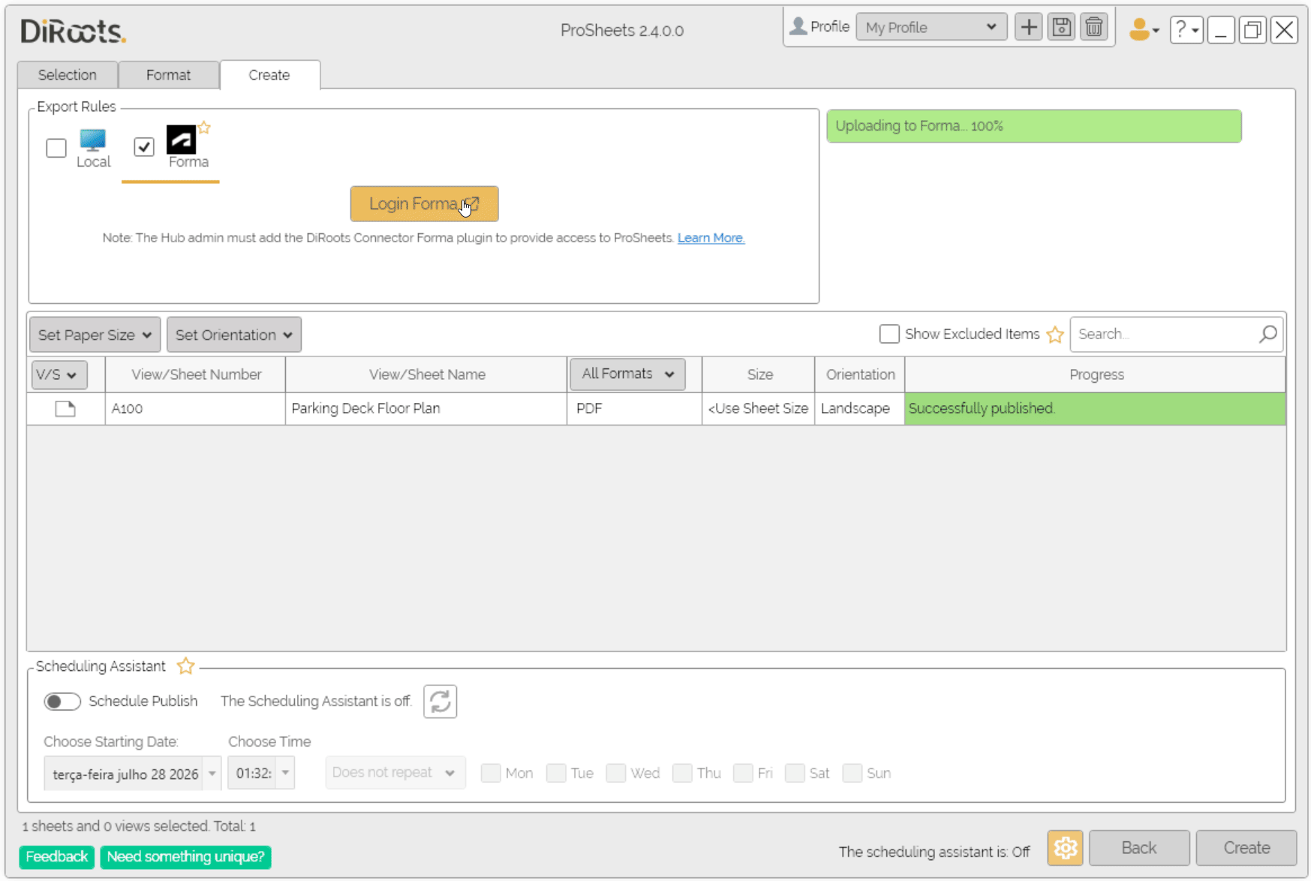Save the current profile with disk icon

[x=1061, y=28]
